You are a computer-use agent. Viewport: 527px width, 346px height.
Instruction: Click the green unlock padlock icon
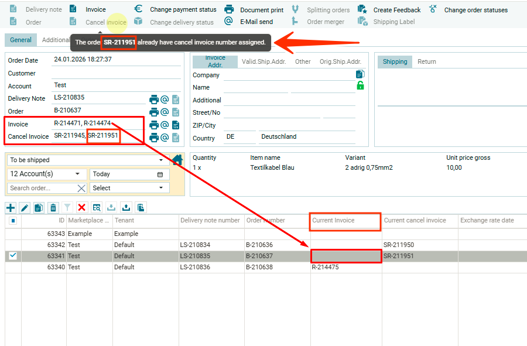click(x=360, y=86)
